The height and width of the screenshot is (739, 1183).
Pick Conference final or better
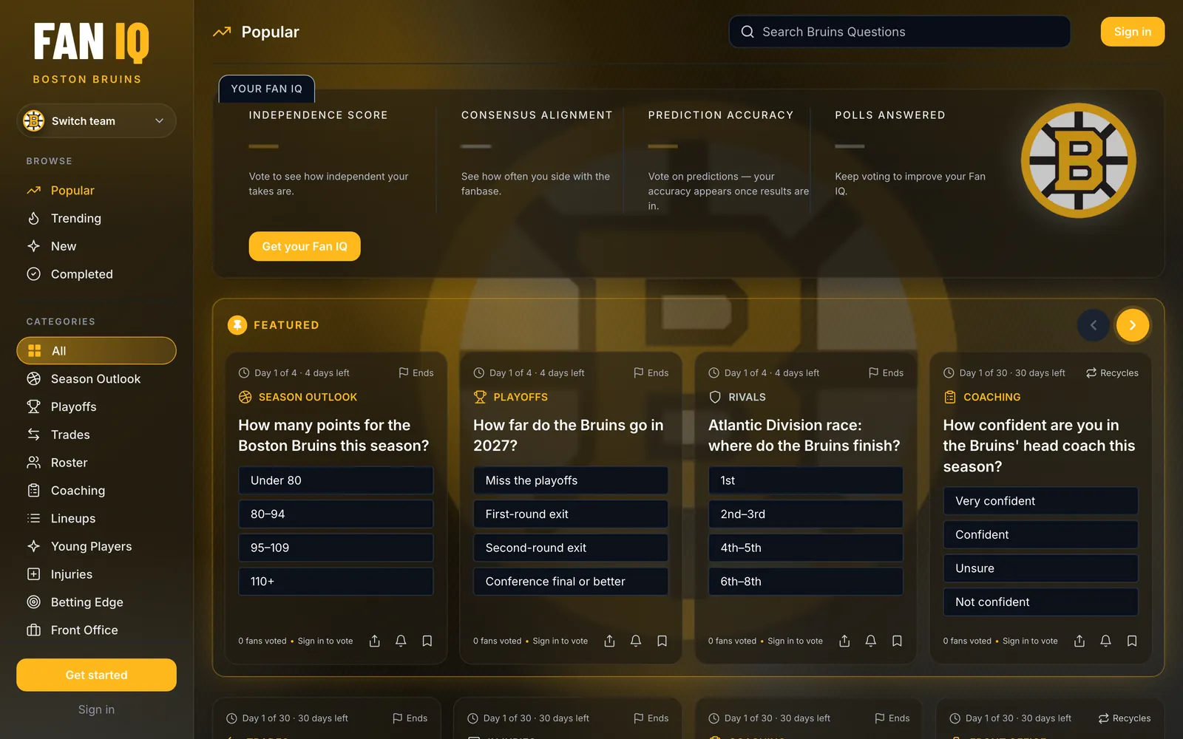pos(571,582)
